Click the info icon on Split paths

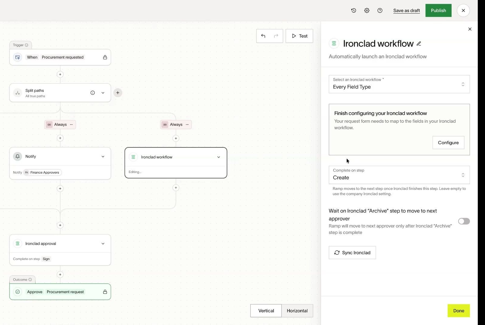click(x=92, y=93)
